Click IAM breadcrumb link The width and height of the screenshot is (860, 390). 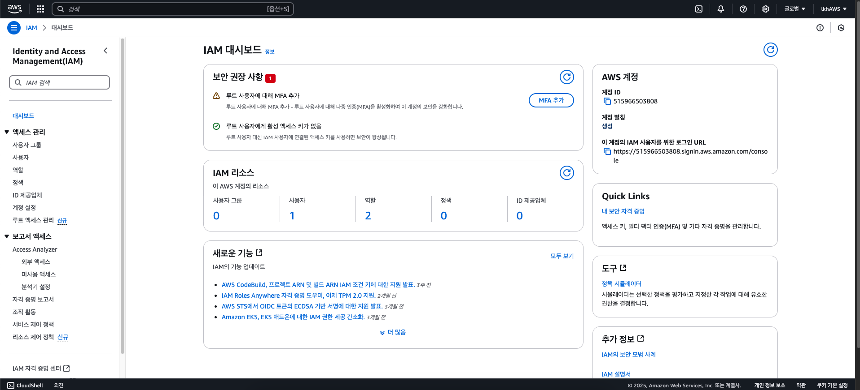point(31,28)
